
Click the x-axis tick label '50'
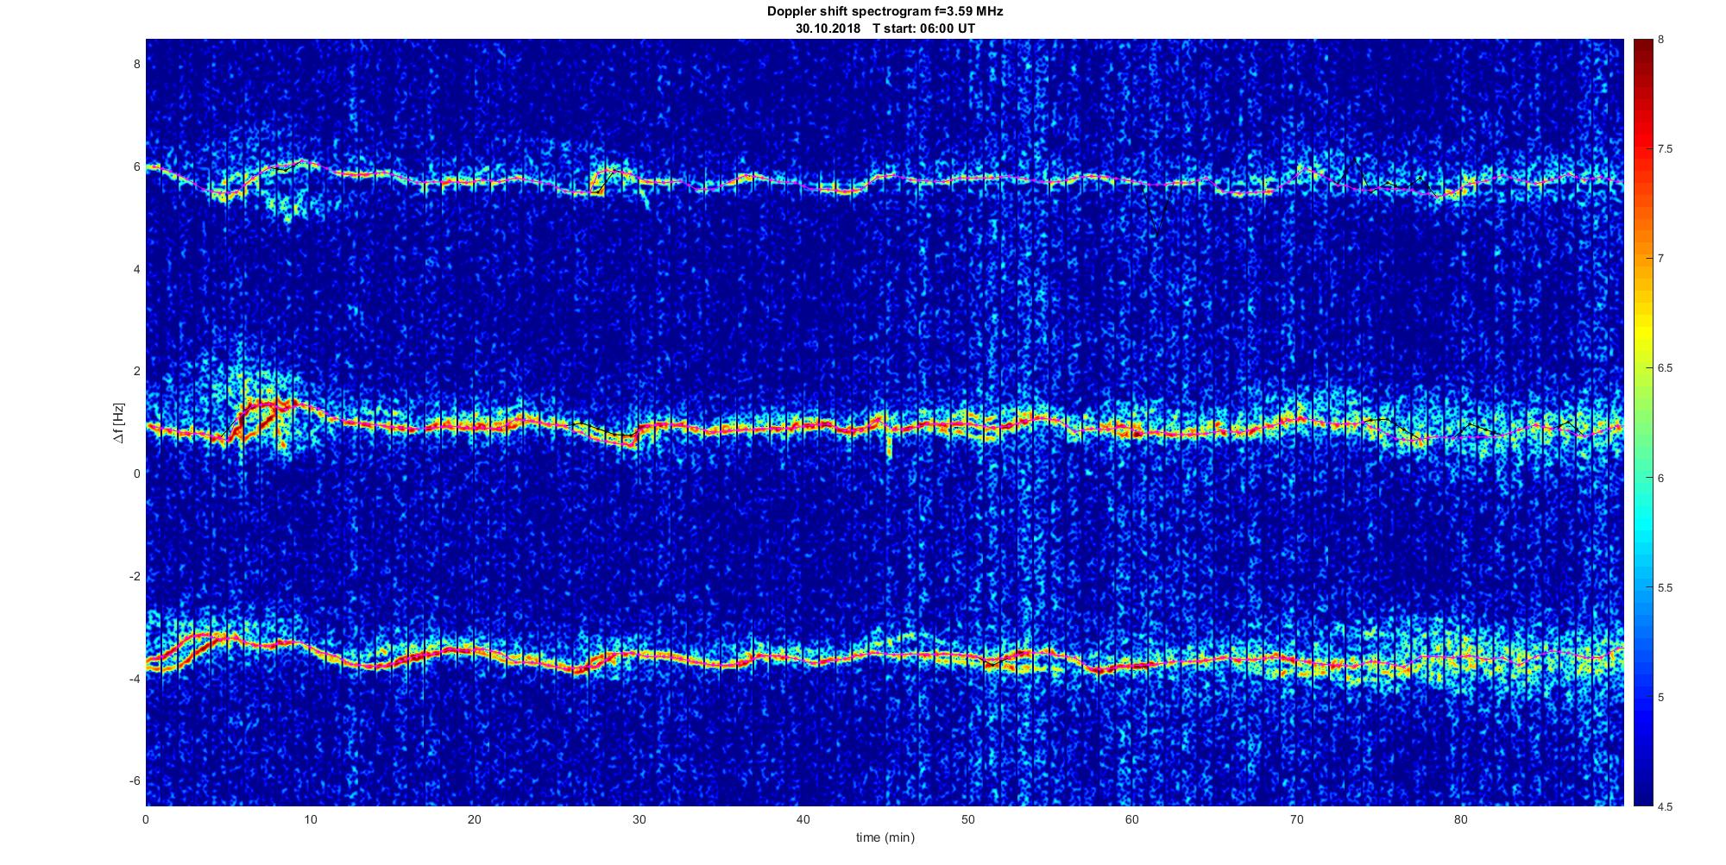[967, 819]
